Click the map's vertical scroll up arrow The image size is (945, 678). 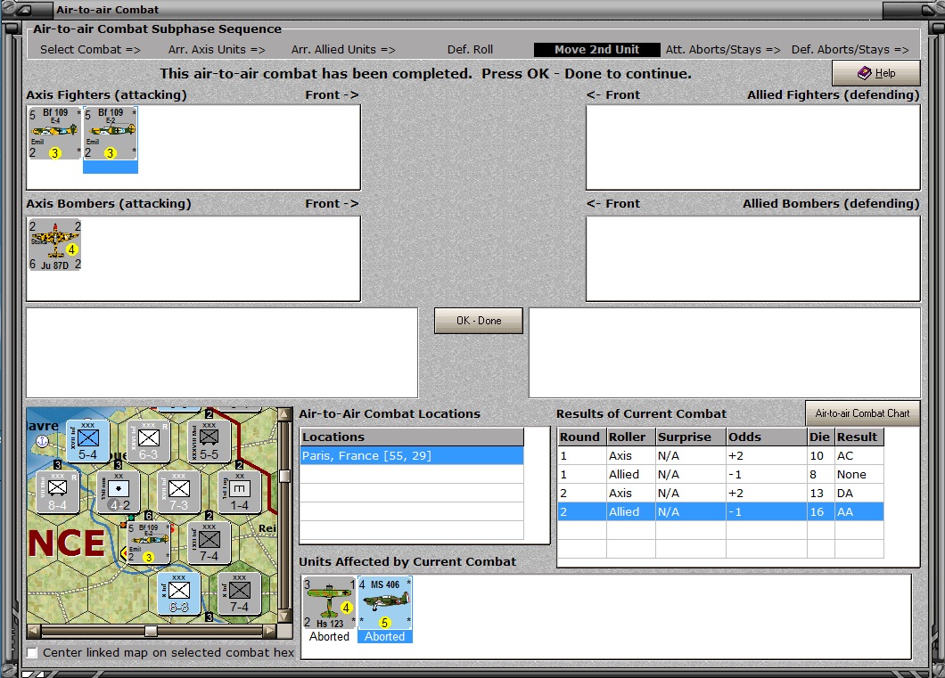(x=284, y=415)
